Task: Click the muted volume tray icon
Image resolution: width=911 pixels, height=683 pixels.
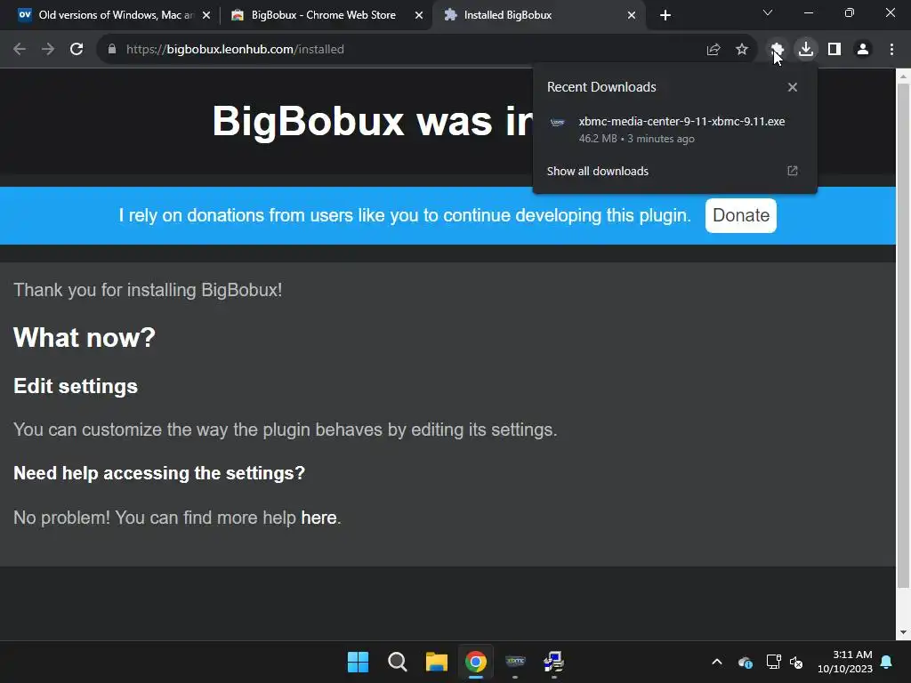Action: coord(796,662)
